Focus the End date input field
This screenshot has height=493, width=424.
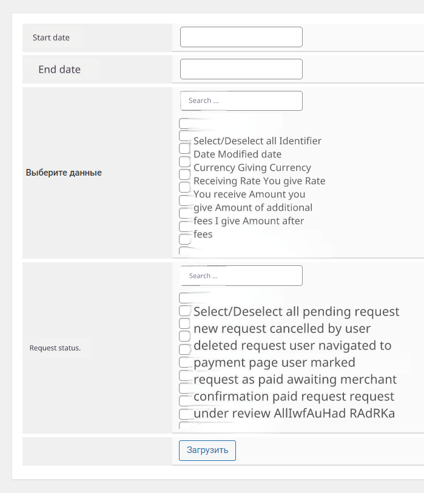241,69
